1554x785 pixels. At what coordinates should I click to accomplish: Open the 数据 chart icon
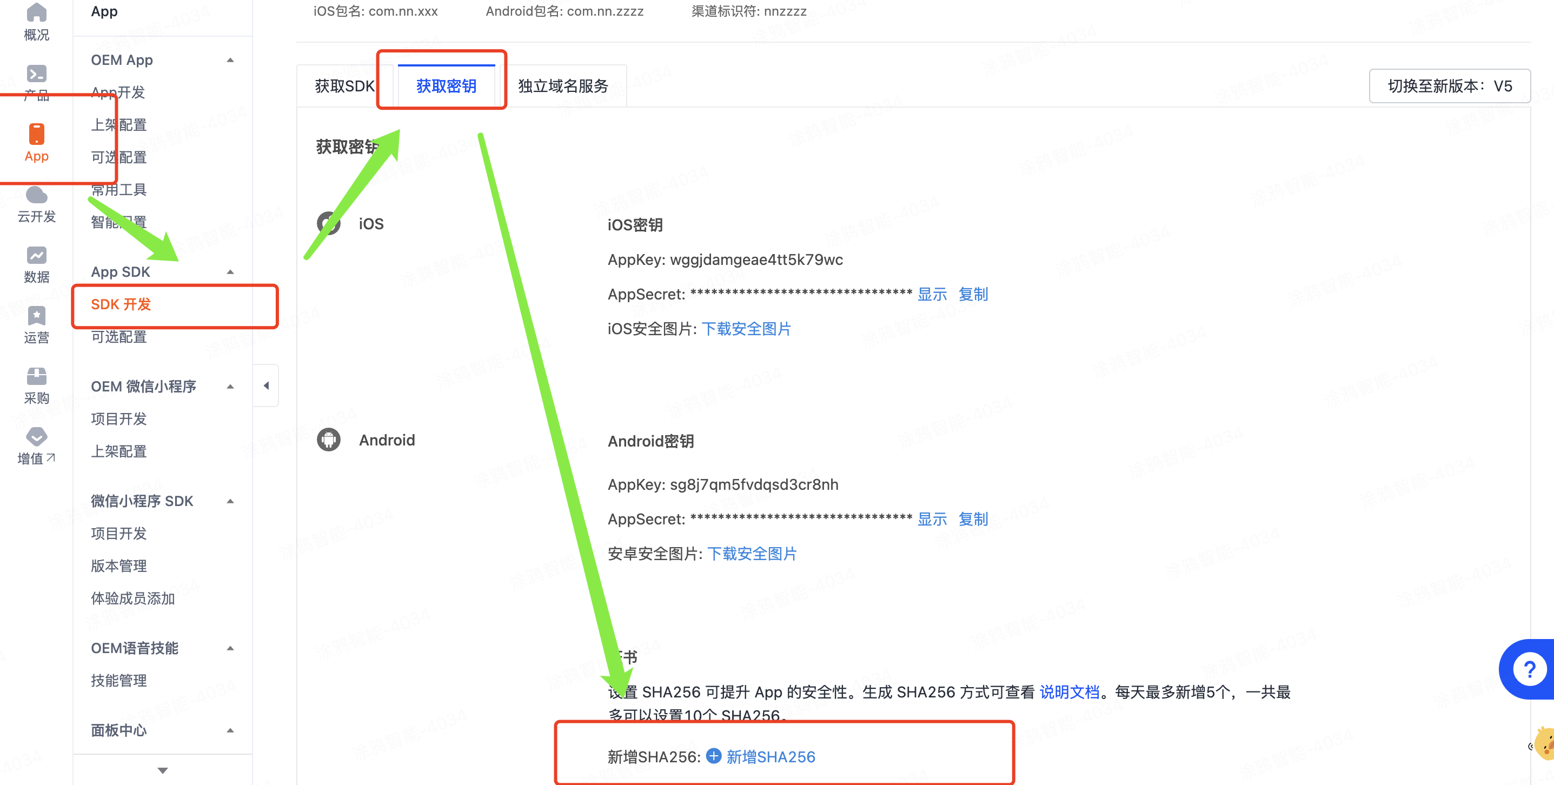coord(36,255)
